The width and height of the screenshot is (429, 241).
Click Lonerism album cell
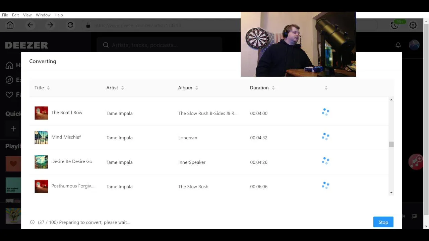point(188,138)
